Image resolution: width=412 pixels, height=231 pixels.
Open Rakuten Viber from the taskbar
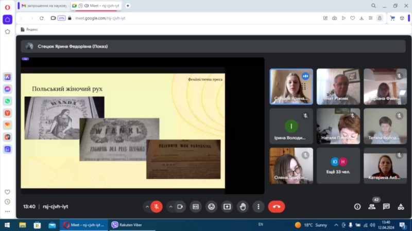click(126, 225)
